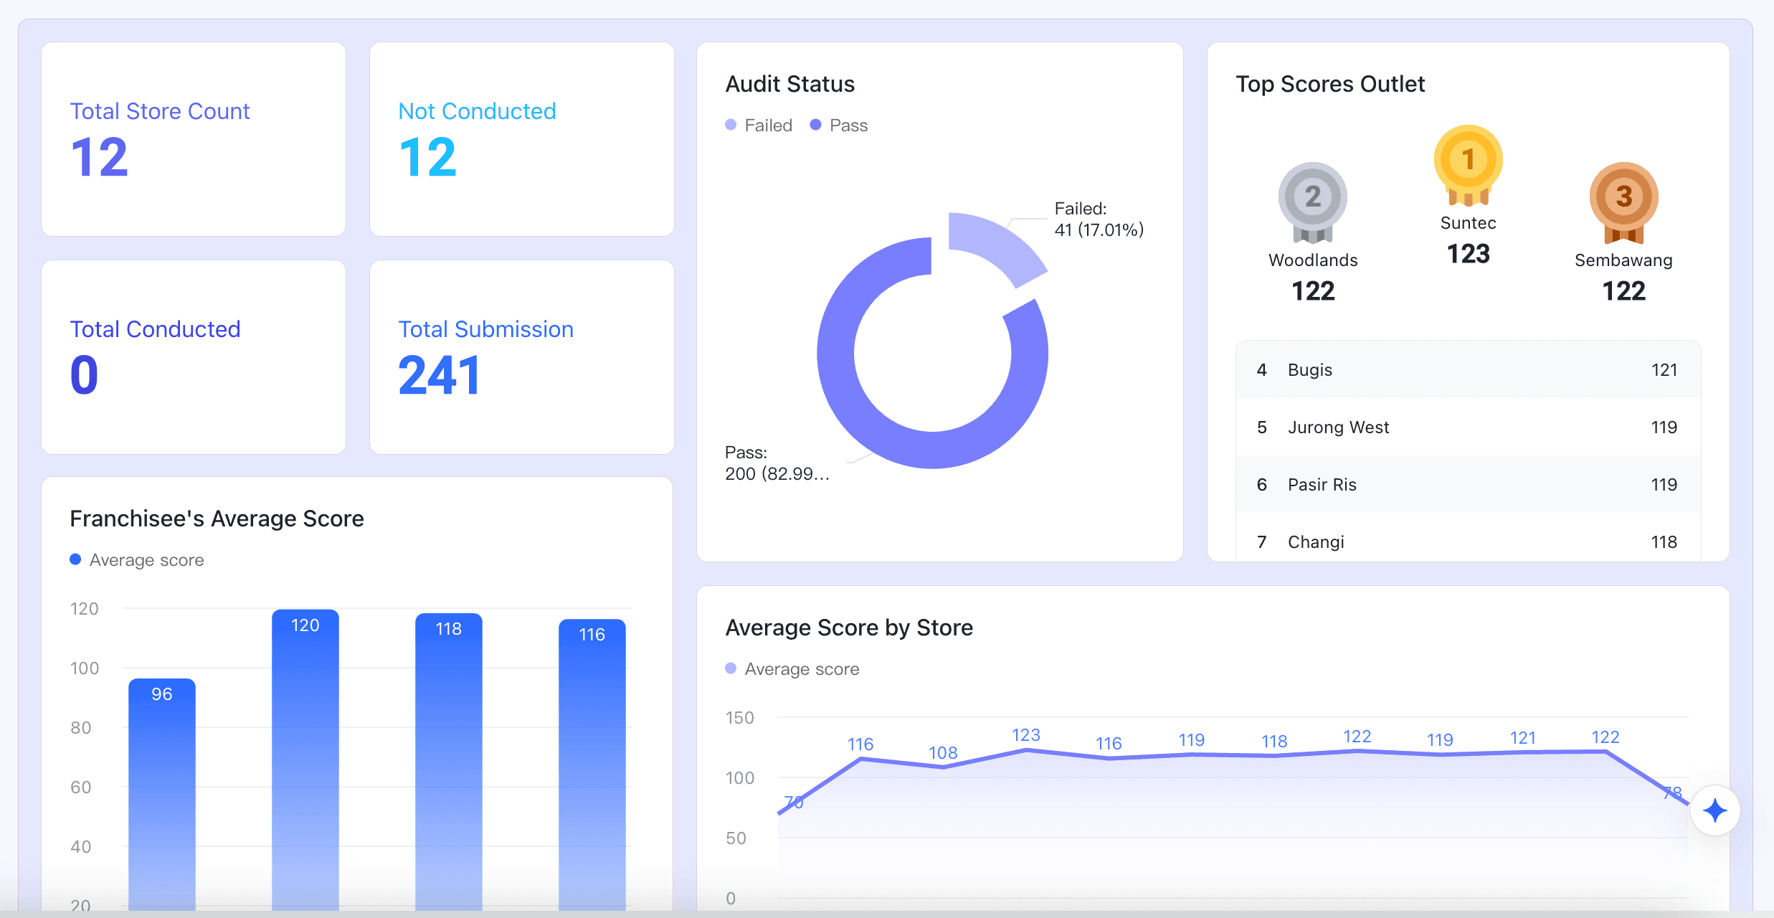Toggle Average score legend in Franchisee's chart
Viewport: 1774px width, 918px height.
137,560
